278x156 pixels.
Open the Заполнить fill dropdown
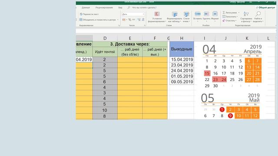[x=230, y=16]
